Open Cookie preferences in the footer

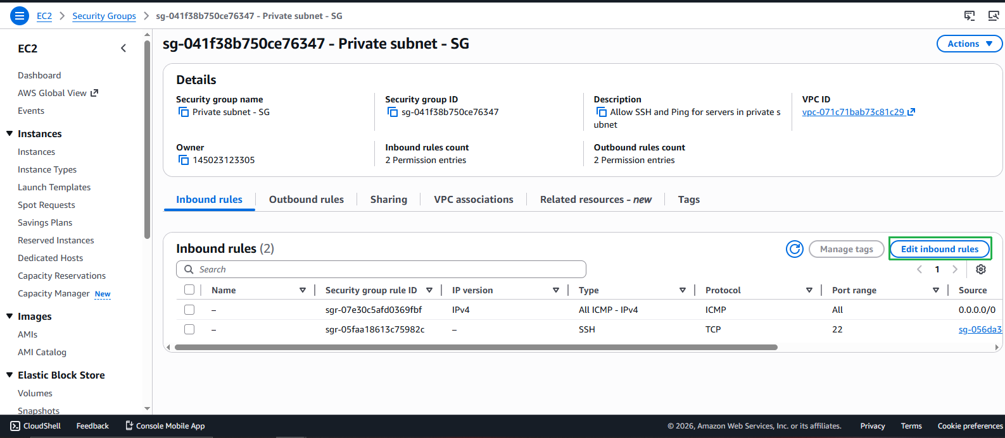tap(970, 426)
